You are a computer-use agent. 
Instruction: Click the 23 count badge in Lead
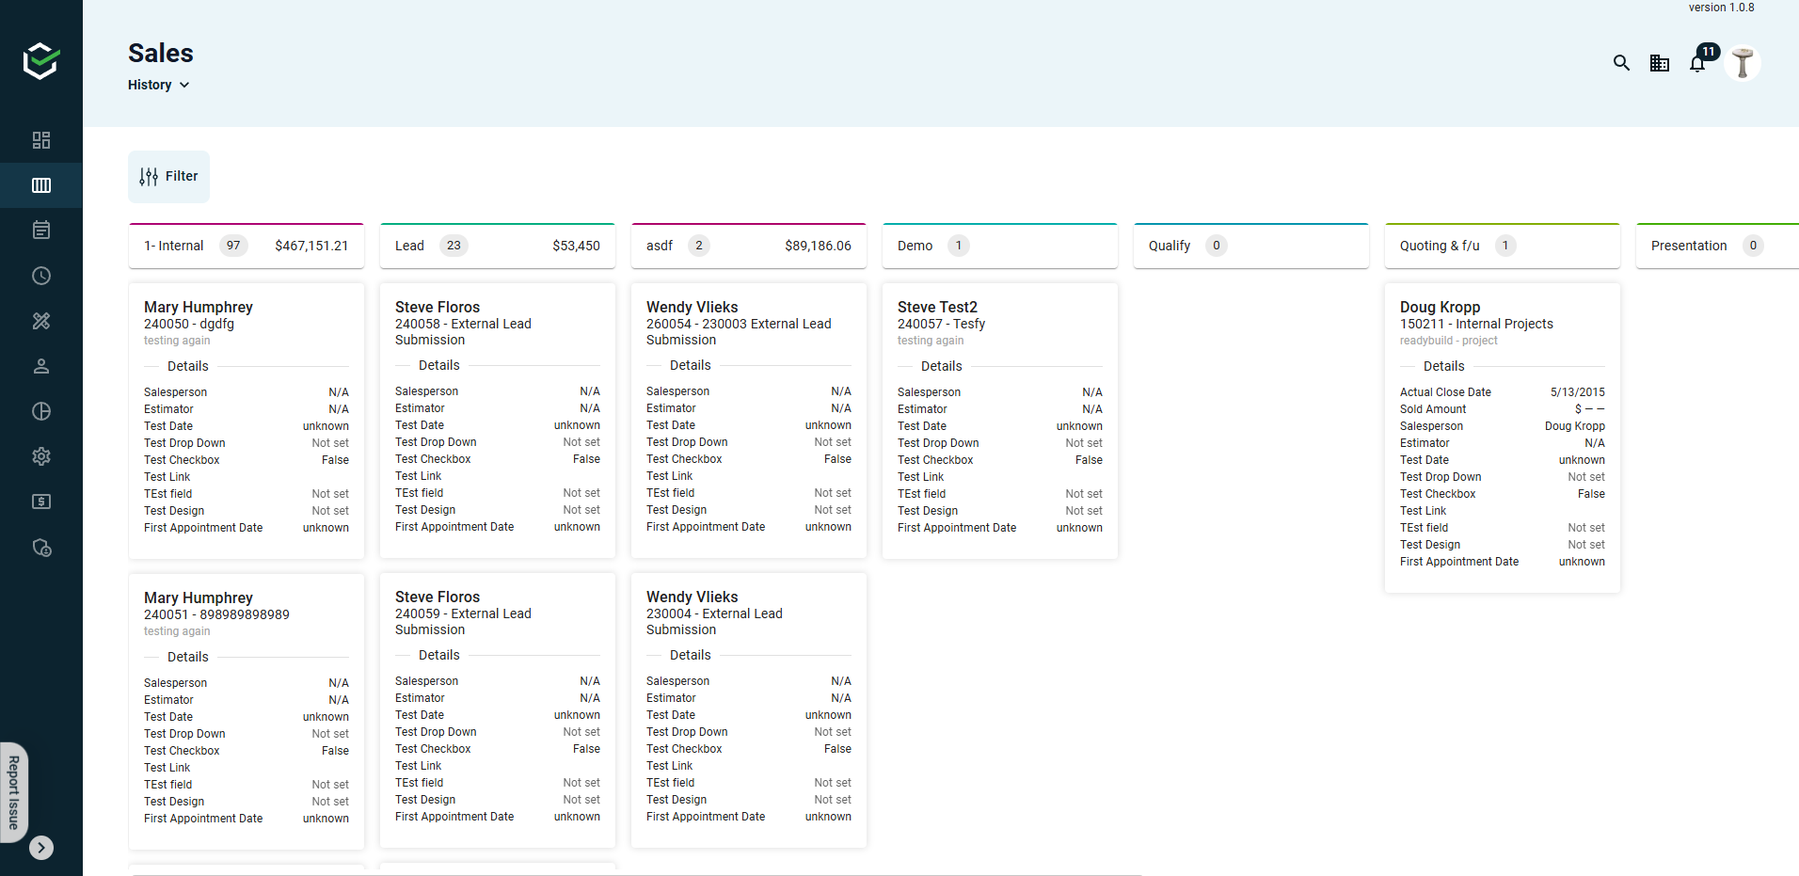pos(454,246)
